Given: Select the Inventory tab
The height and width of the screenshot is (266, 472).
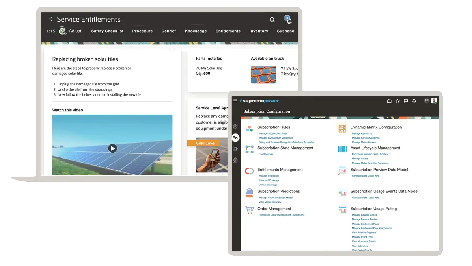Looking at the screenshot, I should [259, 31].
